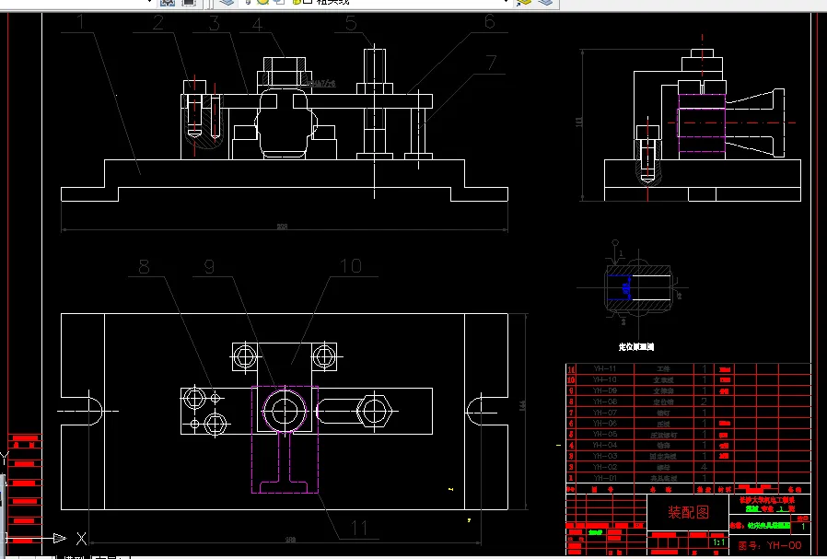Screen dimensions: 827x559
Task: Click the YH-11 cell in parts list
Action: coord(604,368)
